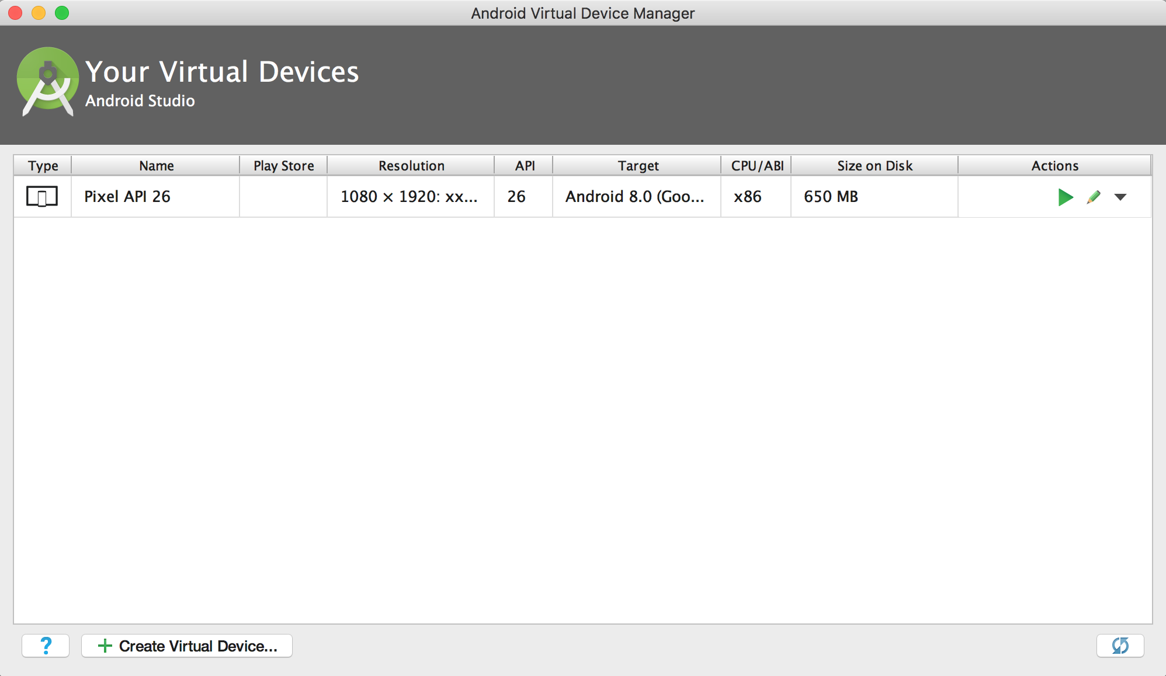Sort by the Target column header
This screenshot has height=676, width=1166.
pos(637,166)
